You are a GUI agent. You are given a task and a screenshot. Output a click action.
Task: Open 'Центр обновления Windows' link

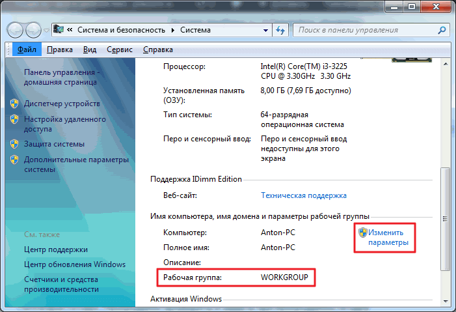75,264
